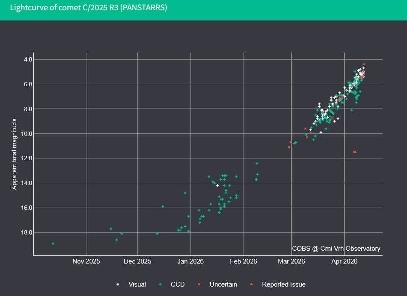This screenshot has width=407, height=296.
Task: Toggle Uncertain series via the legend text
Action: [x=223, y=284]
